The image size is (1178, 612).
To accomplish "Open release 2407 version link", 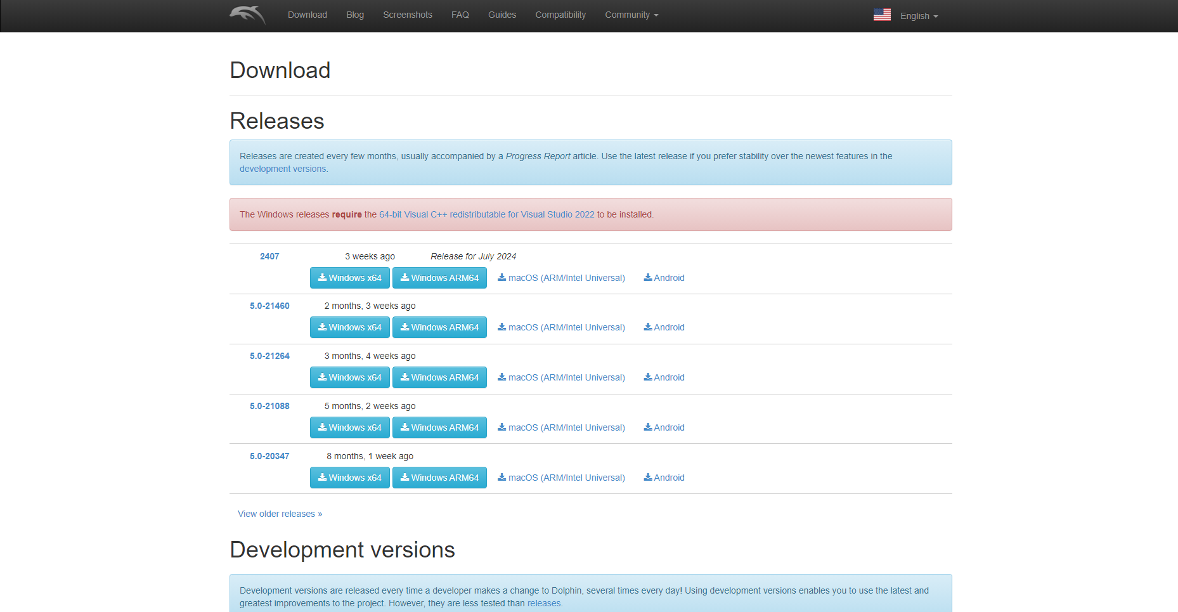I will [269, 256].
